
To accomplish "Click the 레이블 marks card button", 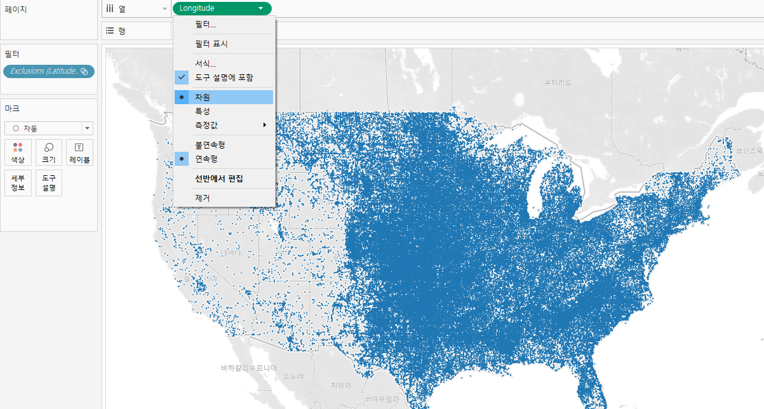I will click(x=79, y=152).
